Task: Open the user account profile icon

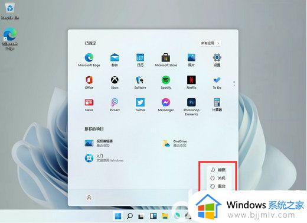Action: (89, 198)
